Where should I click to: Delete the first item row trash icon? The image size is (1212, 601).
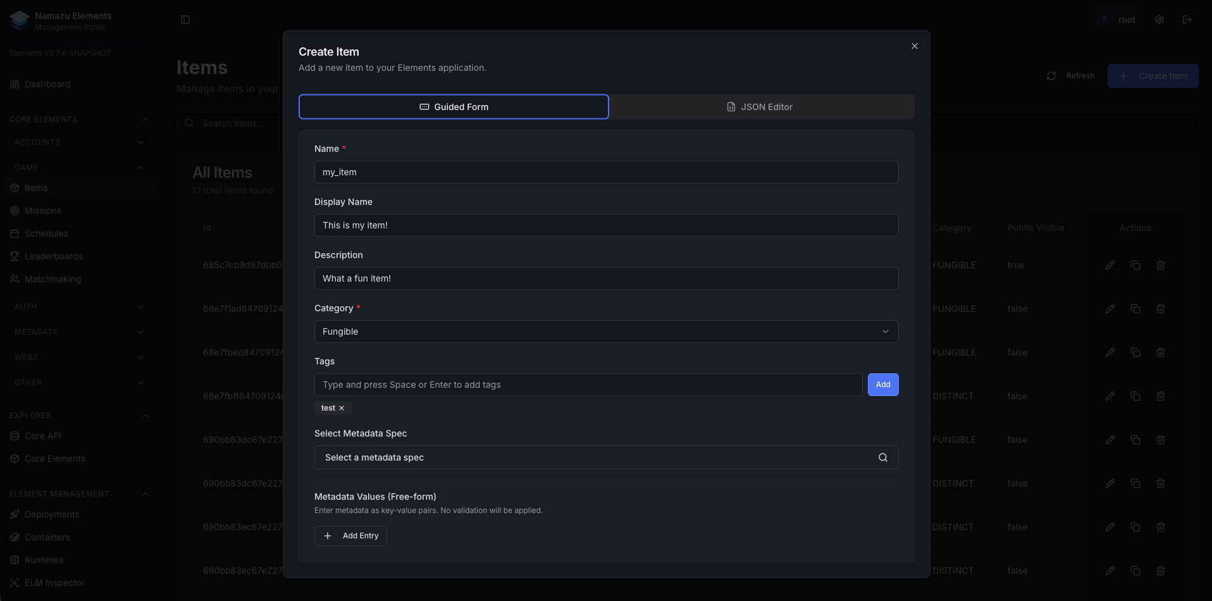coord(1160,265)
